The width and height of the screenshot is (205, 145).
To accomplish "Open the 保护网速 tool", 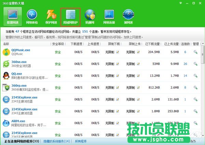I will point(51,17).
